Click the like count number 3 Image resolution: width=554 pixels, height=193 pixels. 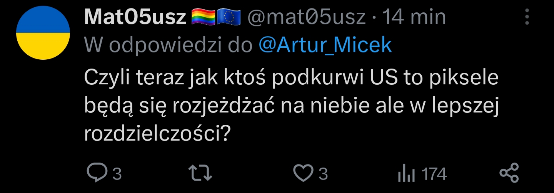click(x=323, y=174)
